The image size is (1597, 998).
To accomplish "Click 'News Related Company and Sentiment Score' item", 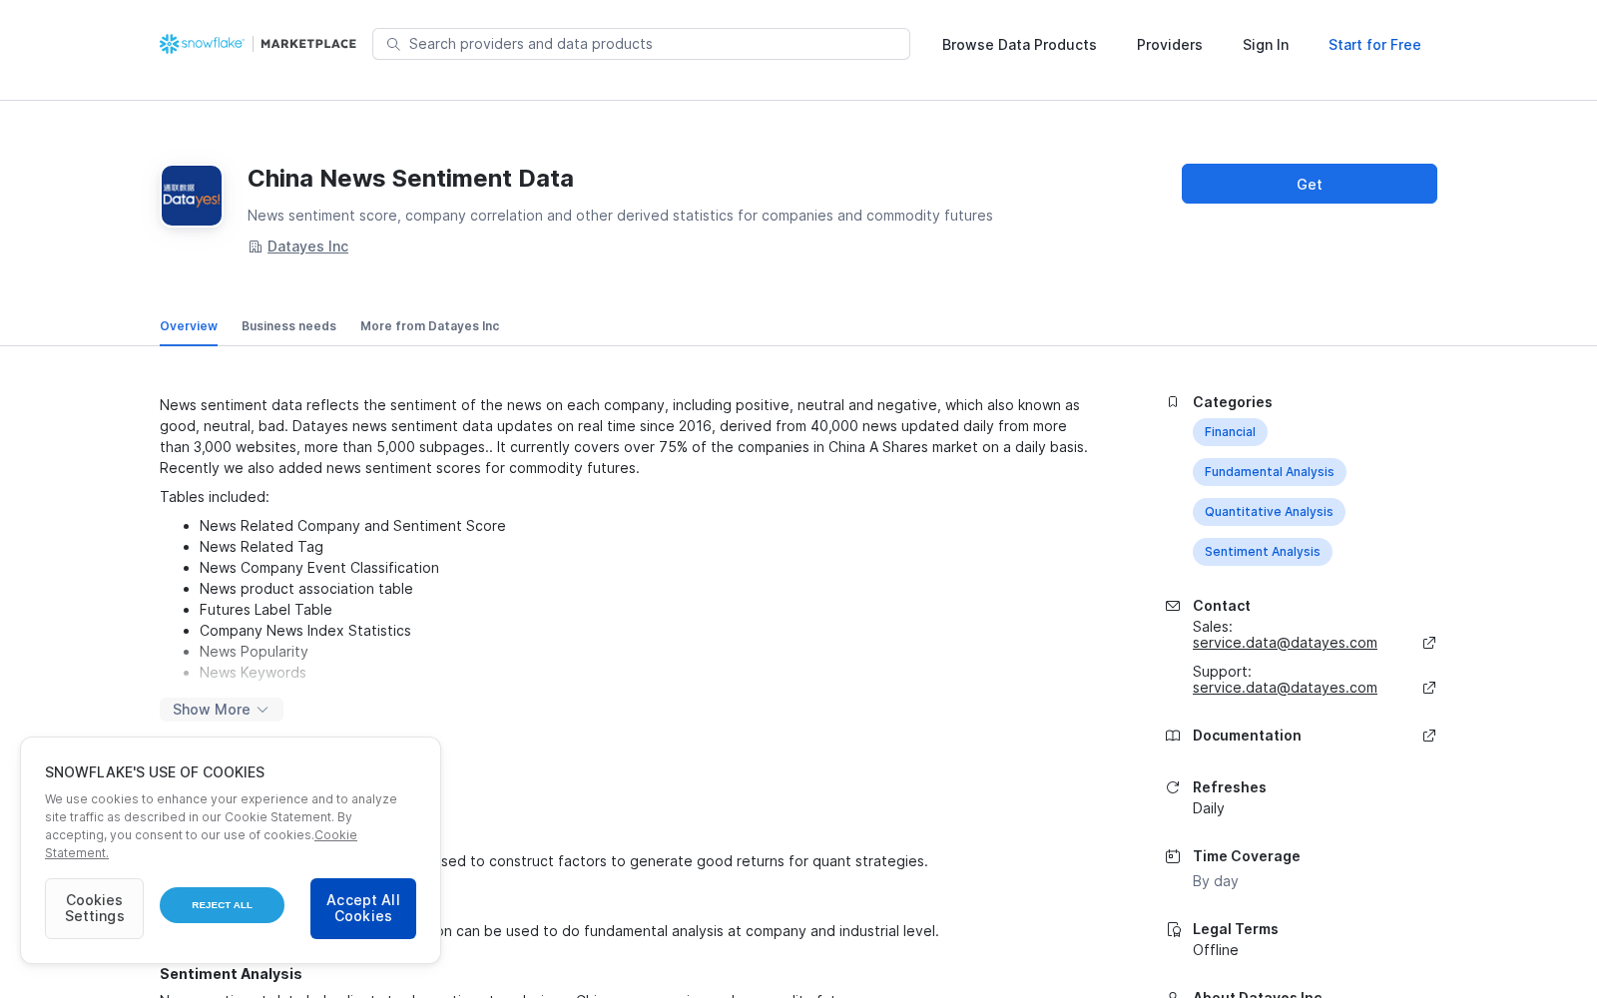I will coord(352,526).
